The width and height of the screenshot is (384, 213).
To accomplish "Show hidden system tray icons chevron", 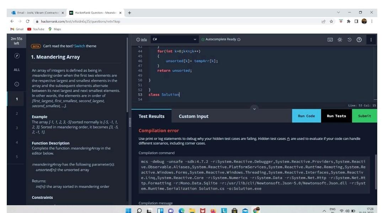I will 324,211.
